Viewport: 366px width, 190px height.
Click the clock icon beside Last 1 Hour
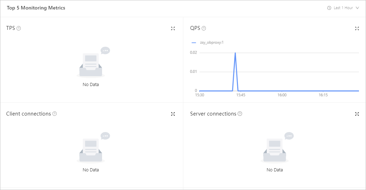point(329,8)
